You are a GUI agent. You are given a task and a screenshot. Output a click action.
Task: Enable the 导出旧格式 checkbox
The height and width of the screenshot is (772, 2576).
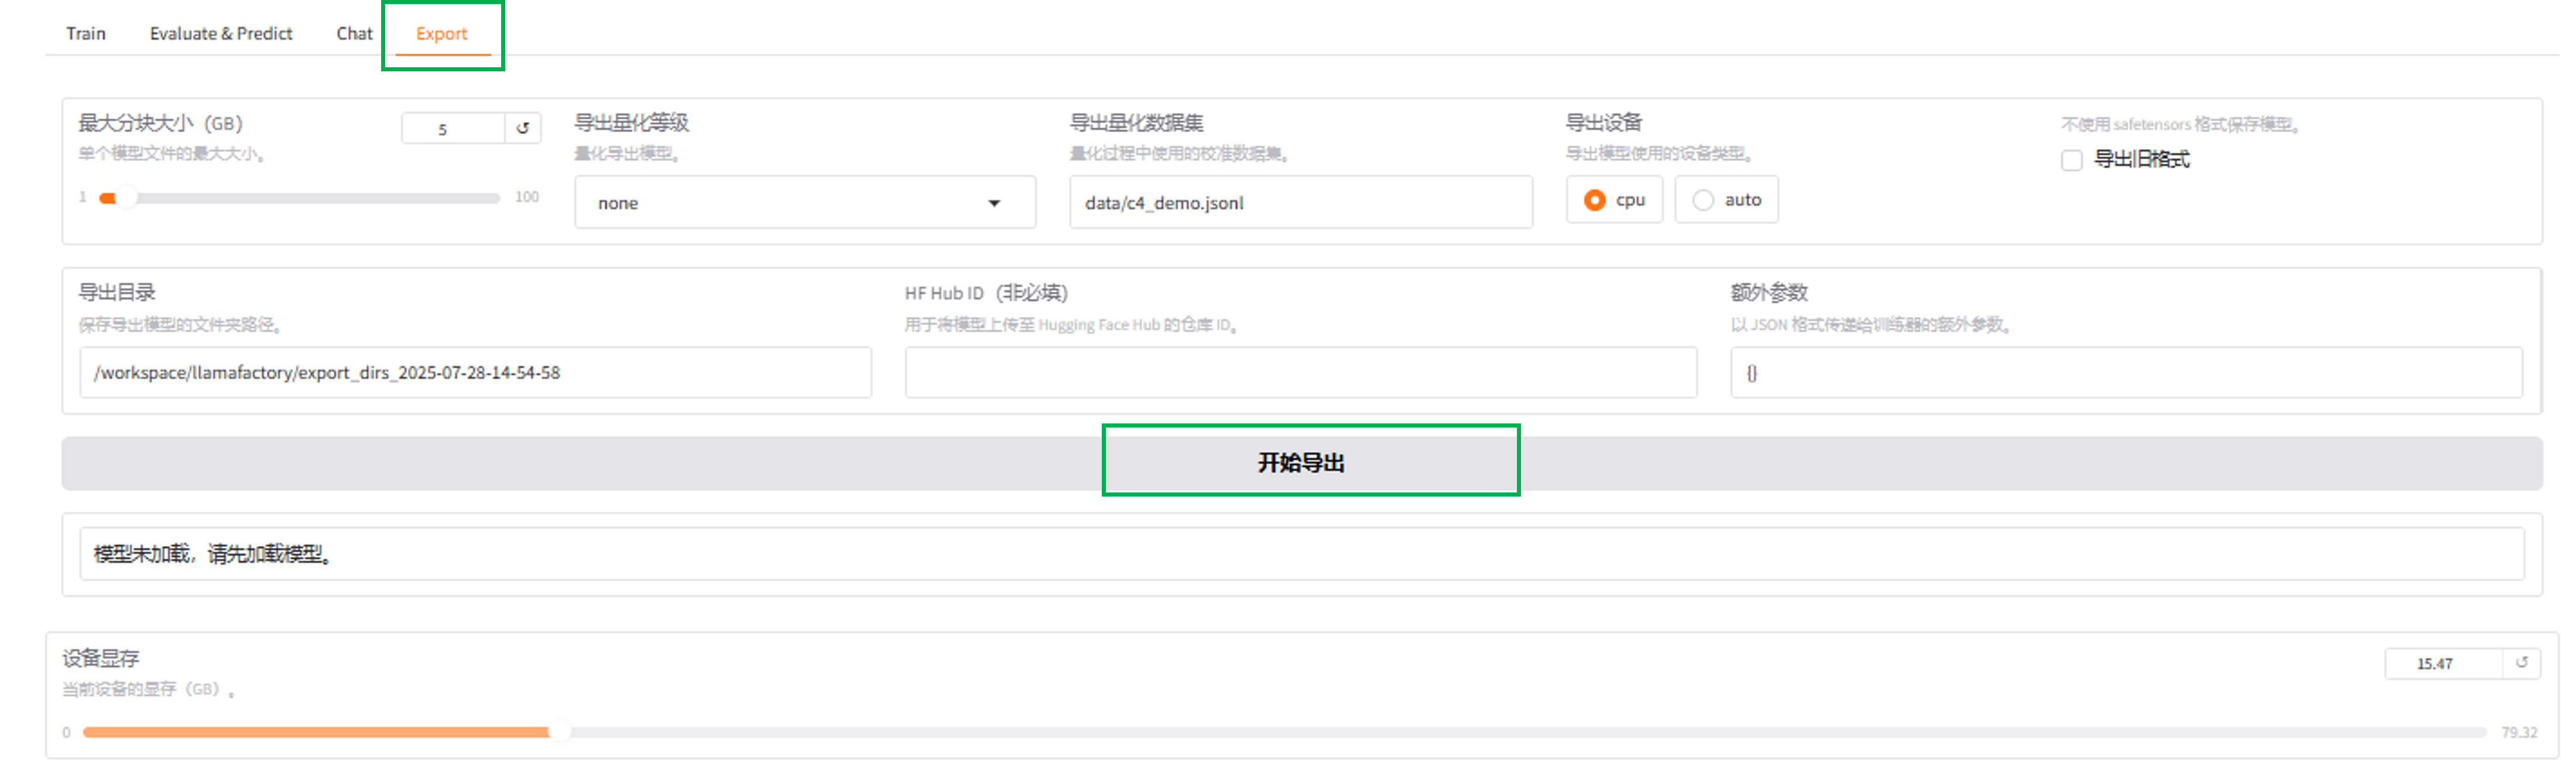[2071, 160]
